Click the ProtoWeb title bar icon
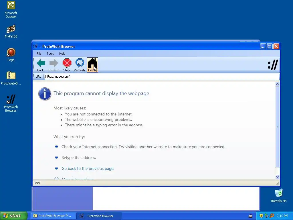Image resolution: width=293 pixels, height=220 pixels. click(35, 46)
